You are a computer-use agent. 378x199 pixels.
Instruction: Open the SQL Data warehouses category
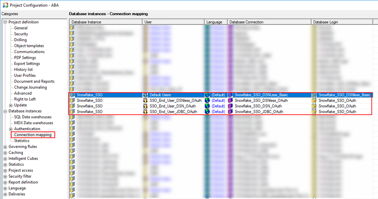pos(33,117)
